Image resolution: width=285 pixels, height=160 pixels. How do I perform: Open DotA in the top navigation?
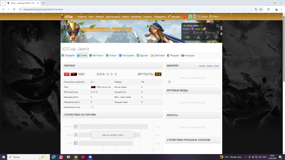click(x=91, y=17)
